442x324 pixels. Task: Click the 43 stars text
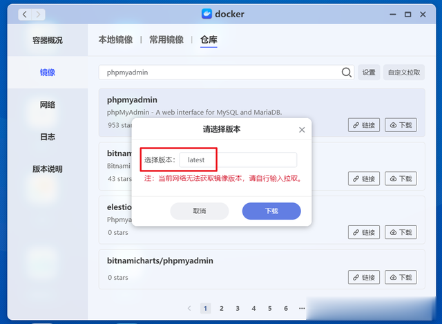coord(119,179)
